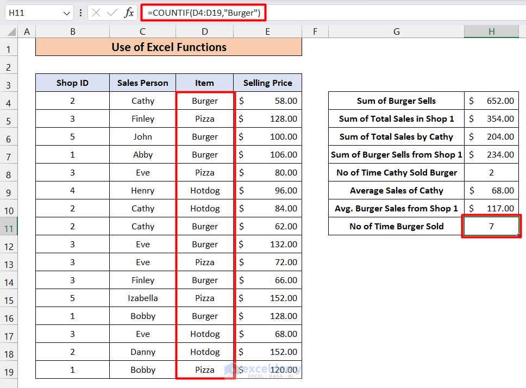Click 'Average Sales of Cathy' cell

(x=397, y=191)
